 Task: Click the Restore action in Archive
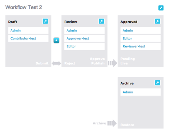[x=127, y=125]
